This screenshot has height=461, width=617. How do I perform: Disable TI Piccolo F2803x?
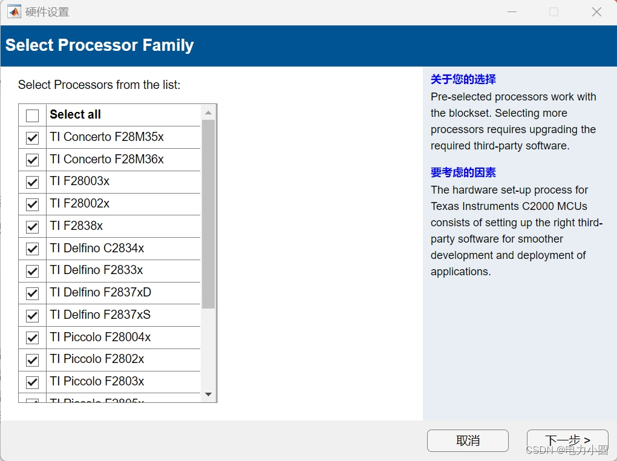[x=32, y=382]
